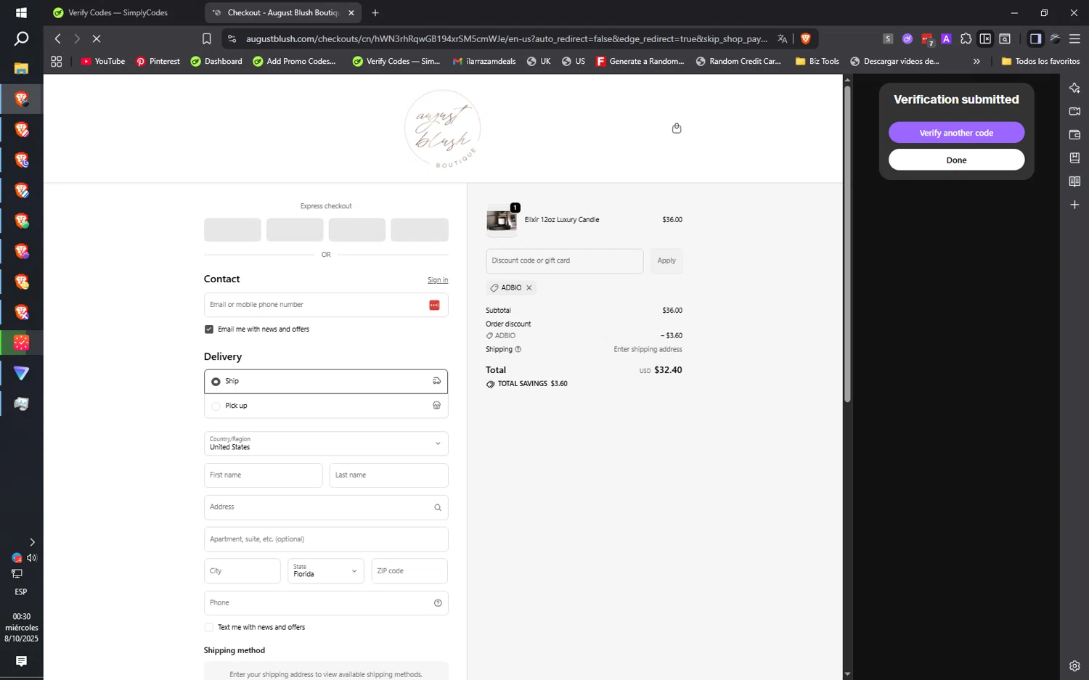Open Generate a Random bookmark
The height and width of the screenshot is (680, 1089).
(640, 62)
